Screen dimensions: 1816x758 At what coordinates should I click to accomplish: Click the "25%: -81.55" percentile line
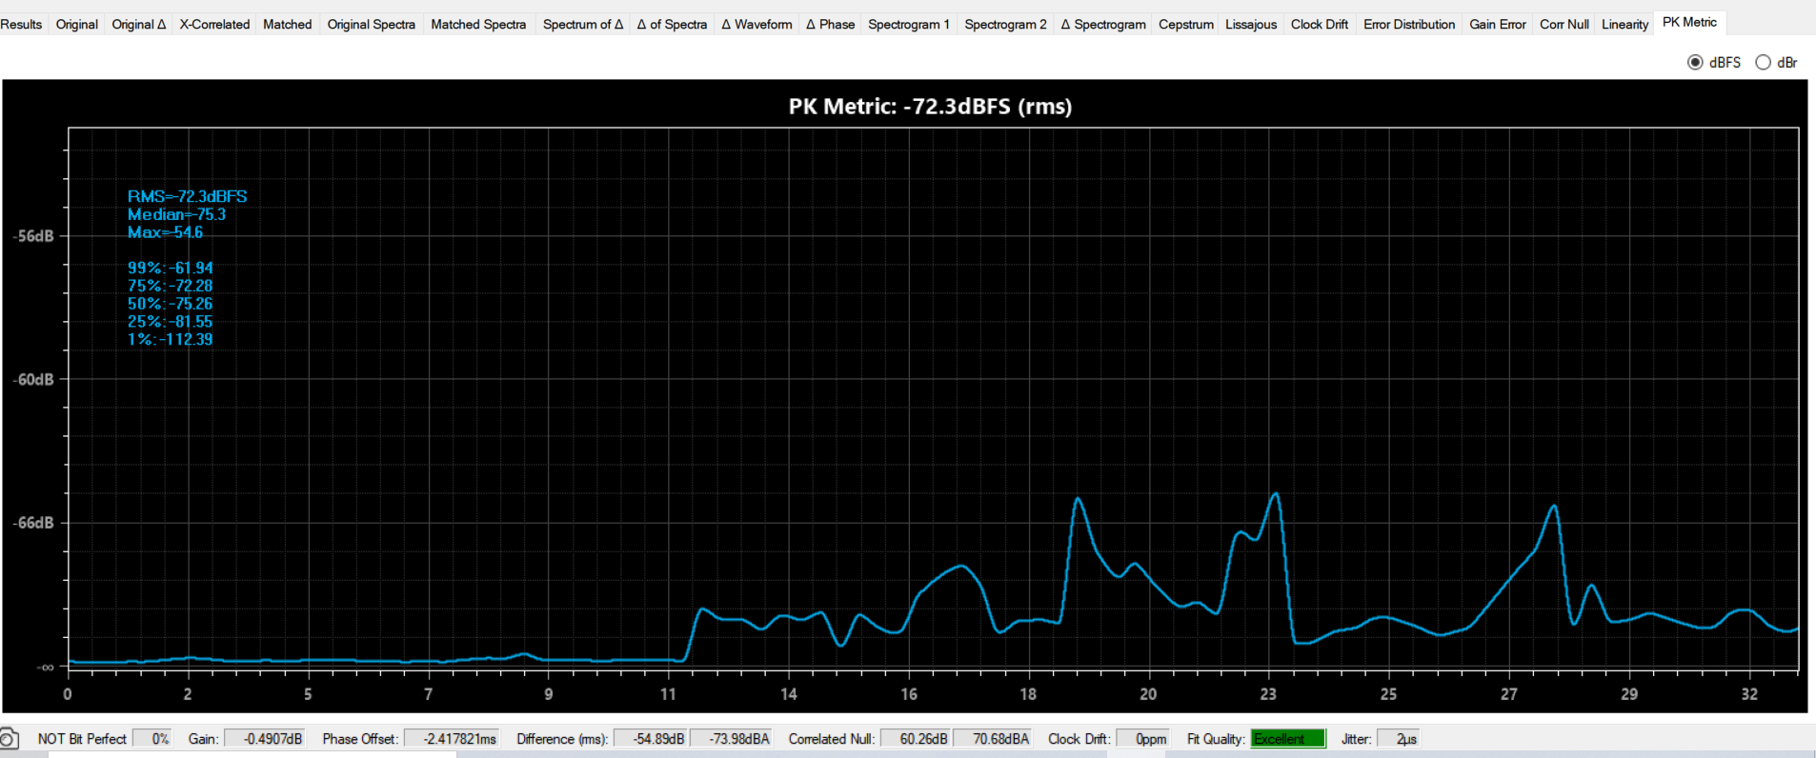click(171, 322)
